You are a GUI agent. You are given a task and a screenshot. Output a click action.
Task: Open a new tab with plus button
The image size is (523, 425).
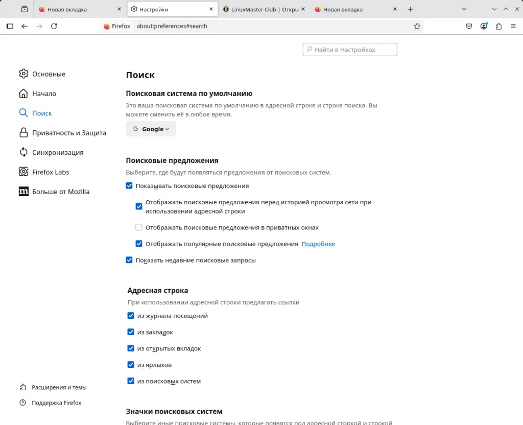410,9
